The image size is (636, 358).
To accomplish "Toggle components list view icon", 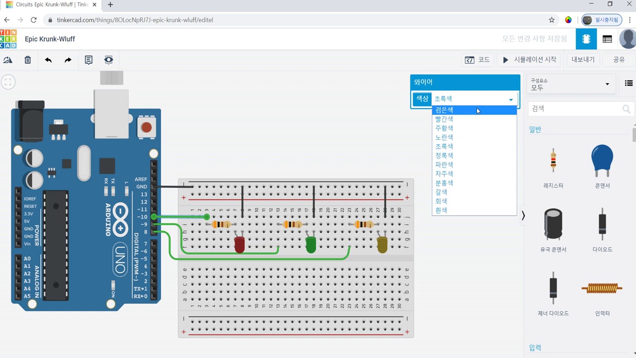I will (629, 84).
